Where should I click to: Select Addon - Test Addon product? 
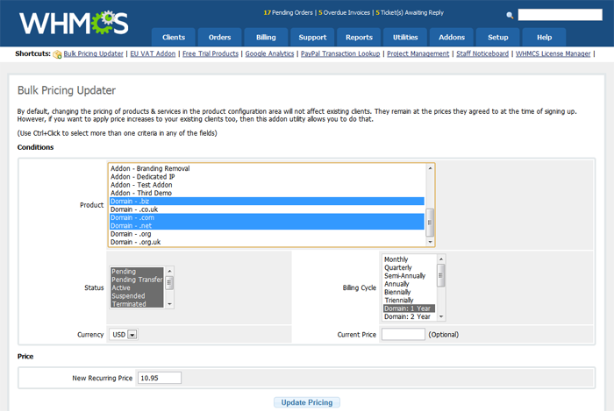tap(267, 185)
